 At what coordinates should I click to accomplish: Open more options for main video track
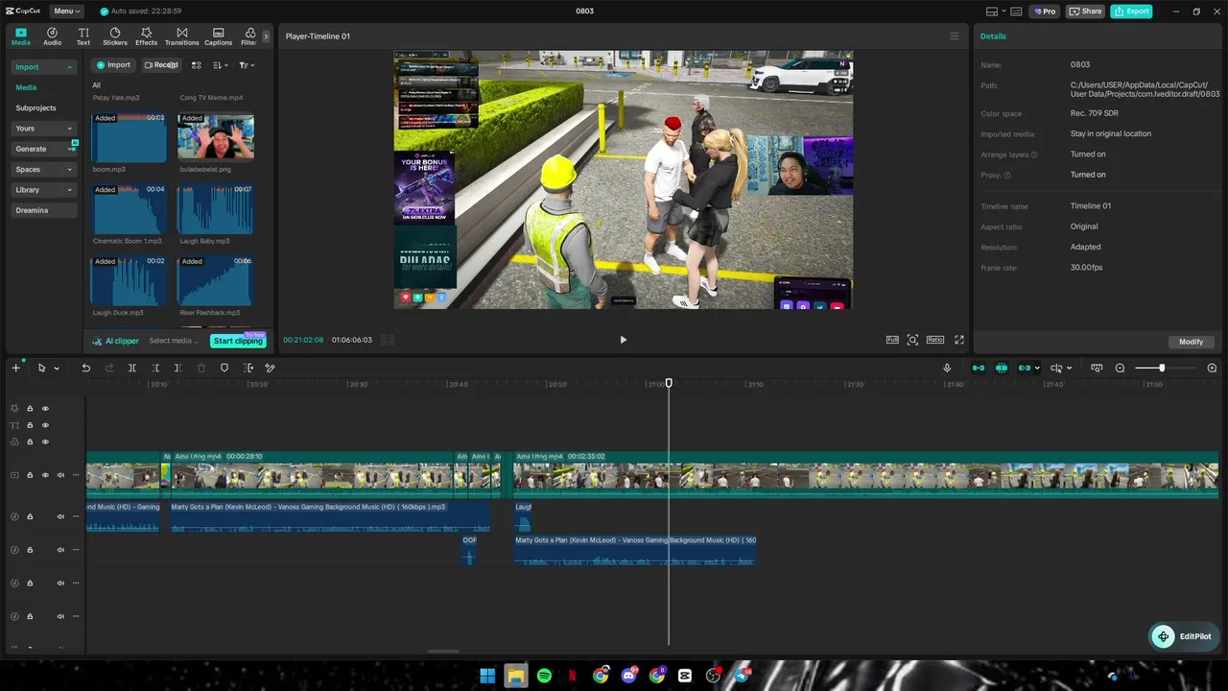click(x=76, y=475)
